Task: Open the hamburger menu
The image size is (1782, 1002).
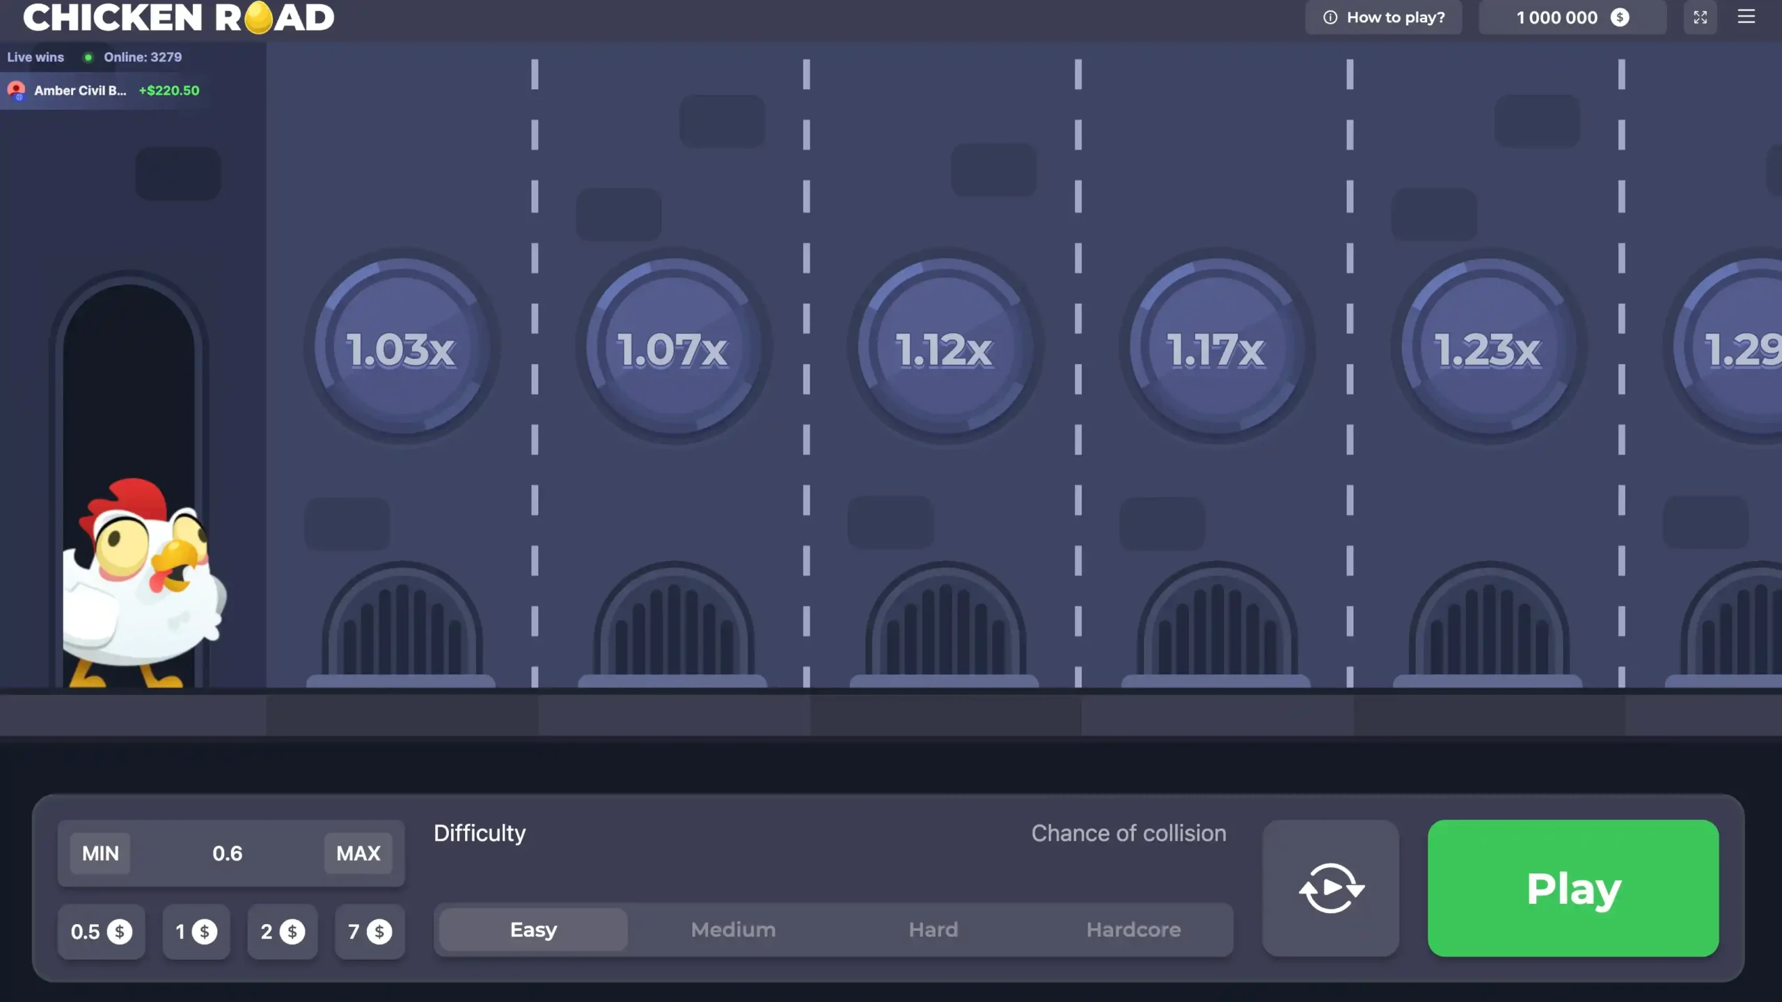Action: click(x=1746, y=17)
